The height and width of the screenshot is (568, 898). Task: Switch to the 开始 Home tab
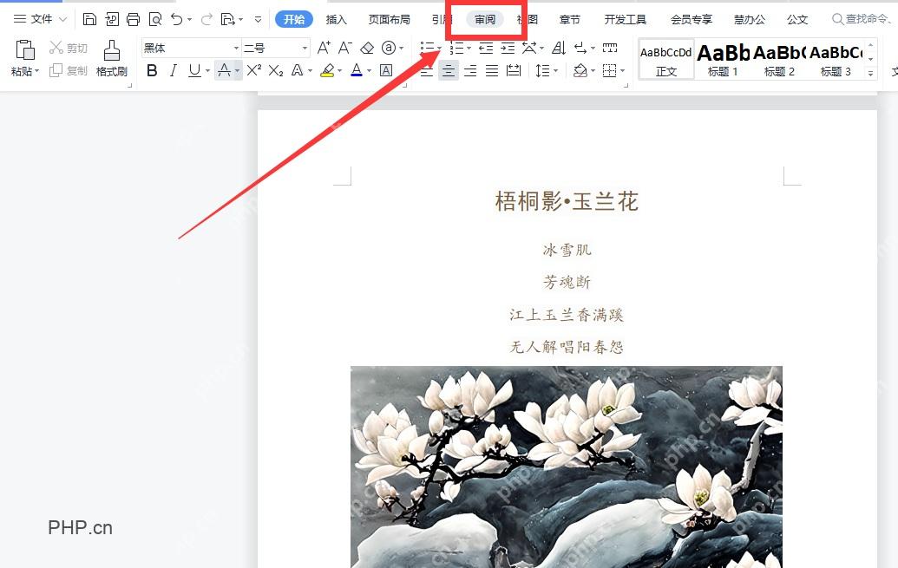pyautogui.click(x=294, y=19)
